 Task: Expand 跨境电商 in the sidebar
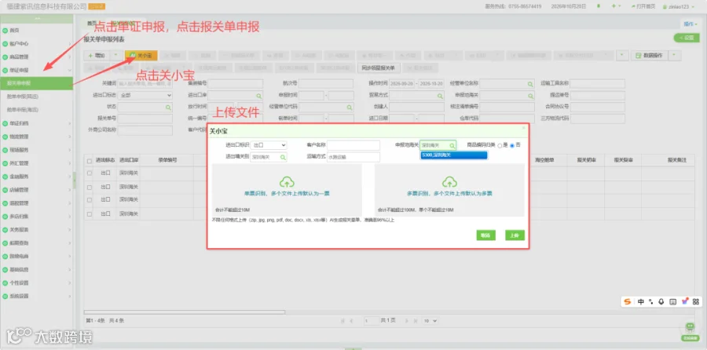(36, 257)
